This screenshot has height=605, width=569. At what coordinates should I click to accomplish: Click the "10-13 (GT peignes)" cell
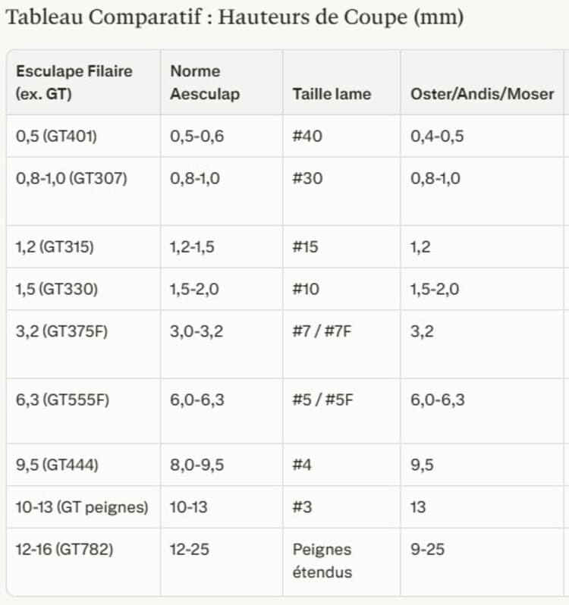click(81, 507)
